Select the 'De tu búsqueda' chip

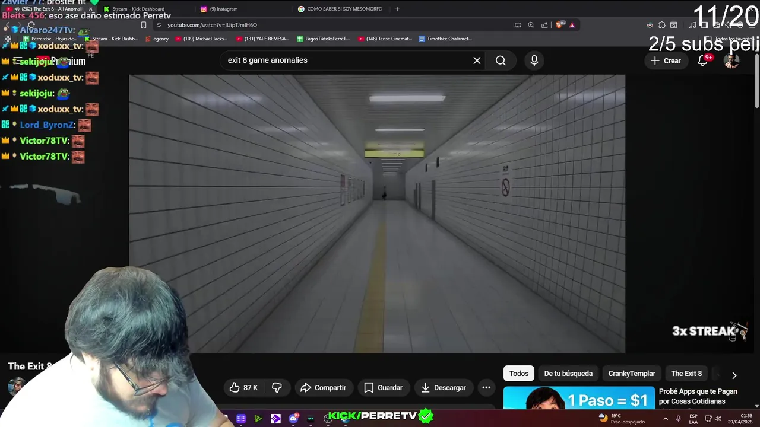click(568, 374)
